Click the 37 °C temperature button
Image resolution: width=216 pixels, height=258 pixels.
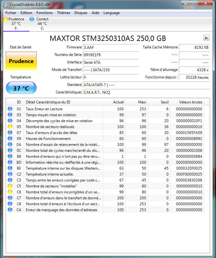coord(21,88)
